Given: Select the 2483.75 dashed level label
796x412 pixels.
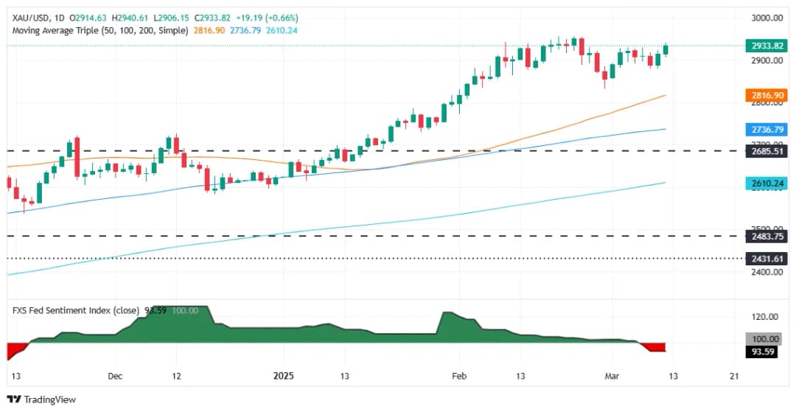Looking at the screenshot, I should pos(768,236).
